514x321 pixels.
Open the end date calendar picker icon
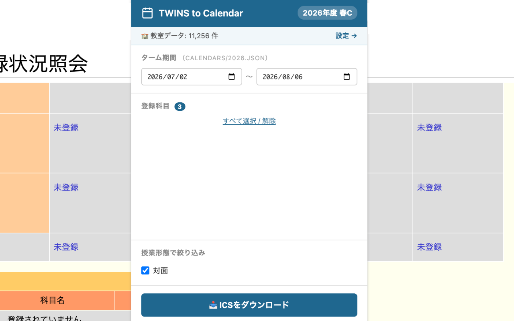(347, 77)
